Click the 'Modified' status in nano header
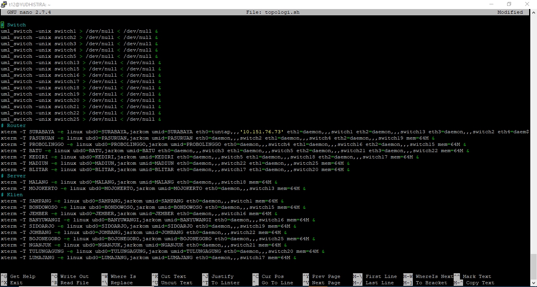 tap(510, 12)
